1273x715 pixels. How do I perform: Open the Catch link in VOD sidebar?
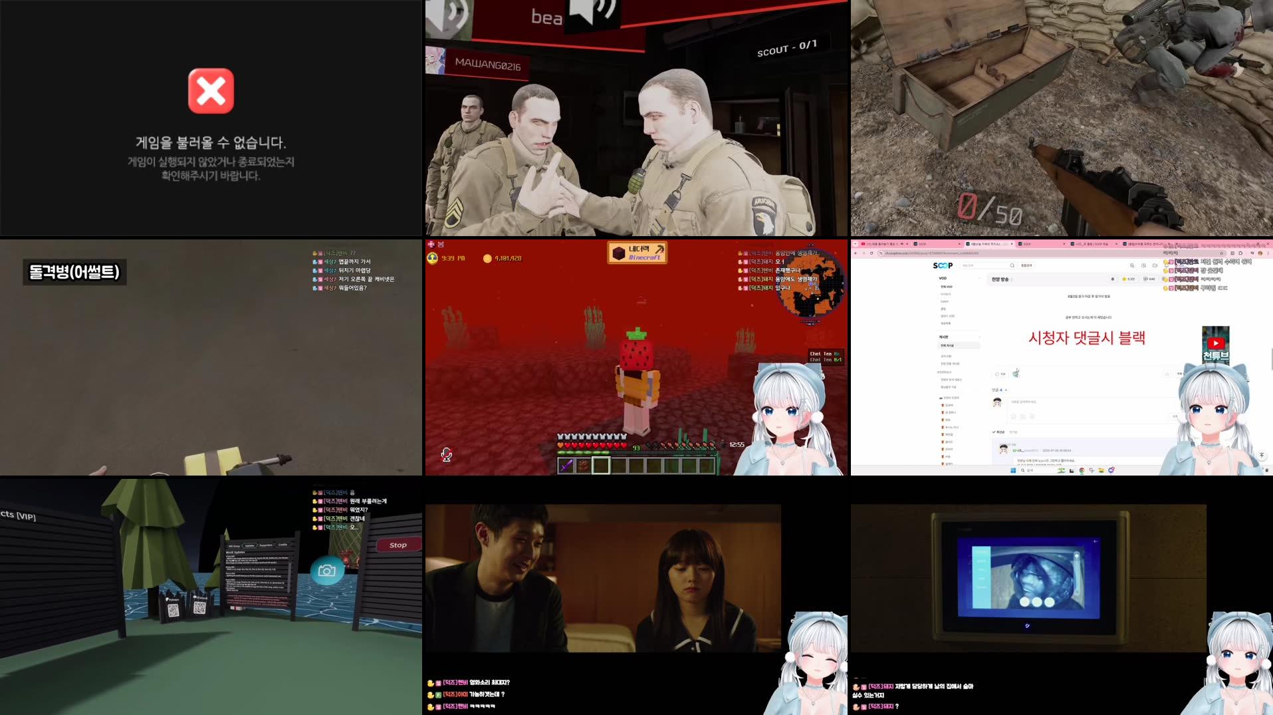944,301
